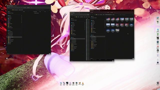Open Downloads in the left Explorer sidebar

pyautogui.click(x=10, y=17)
